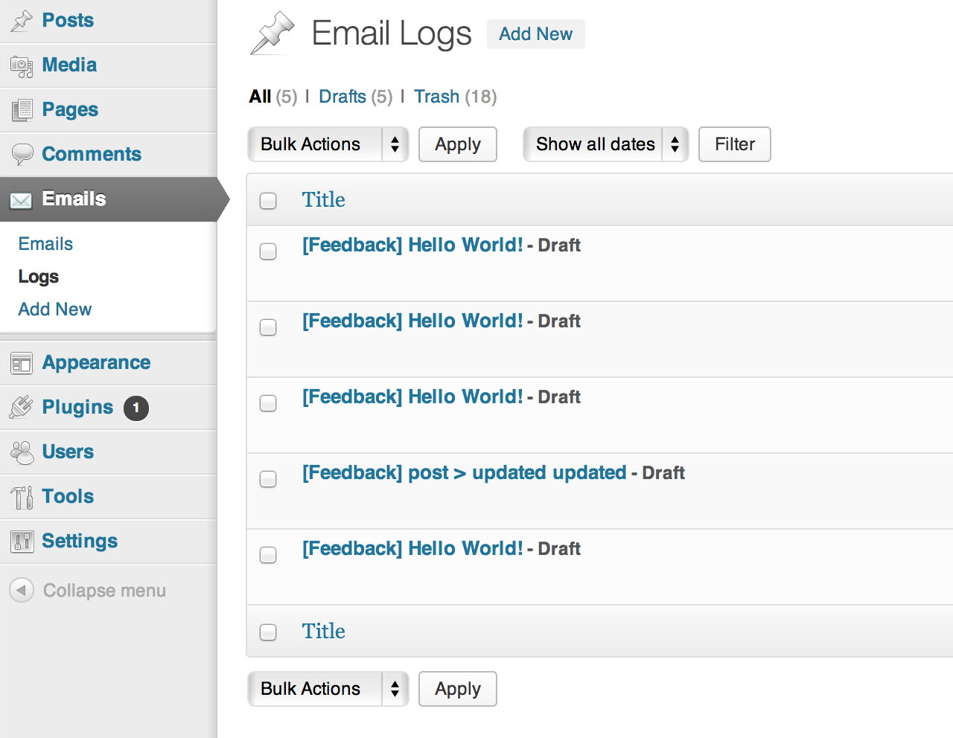The image size is (953, 738).
Task: Choose Add New in the Emails submenu
Action: (55, 309)
